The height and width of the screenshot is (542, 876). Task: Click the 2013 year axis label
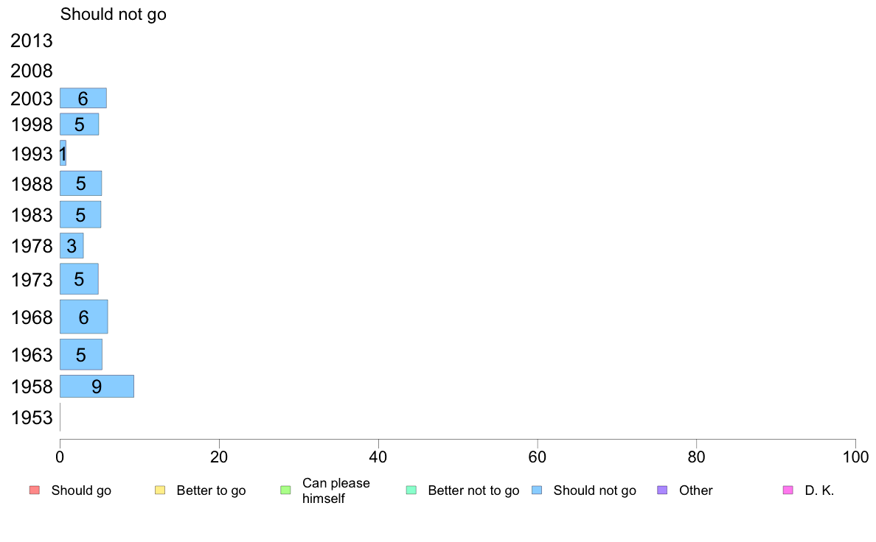pos(31,41)
